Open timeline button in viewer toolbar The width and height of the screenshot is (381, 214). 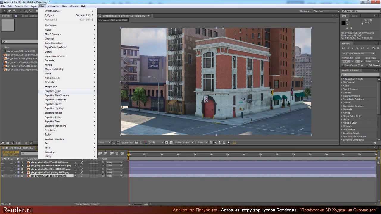pos(219,143)
